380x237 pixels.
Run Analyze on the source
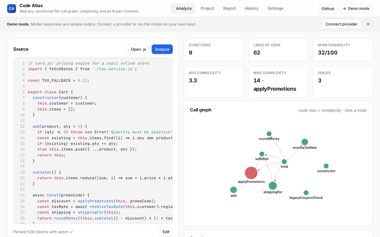pyautogui.click(x=162, y=49)
